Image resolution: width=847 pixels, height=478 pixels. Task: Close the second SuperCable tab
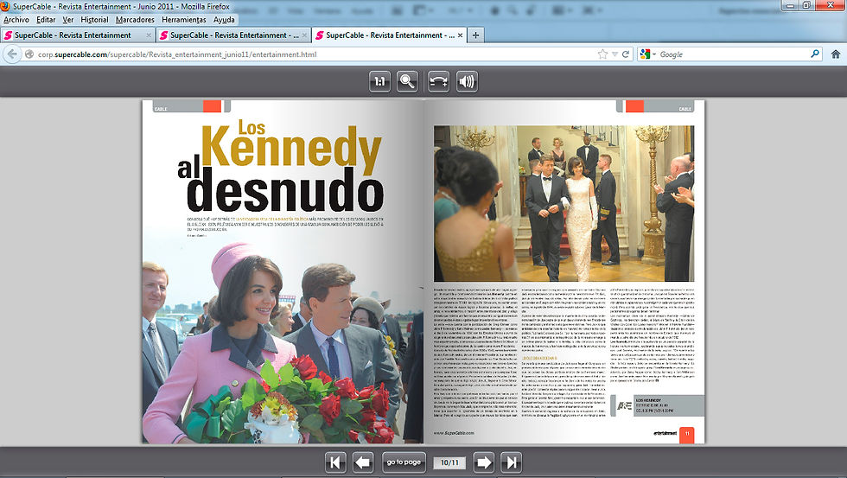(x=304, y=35)
